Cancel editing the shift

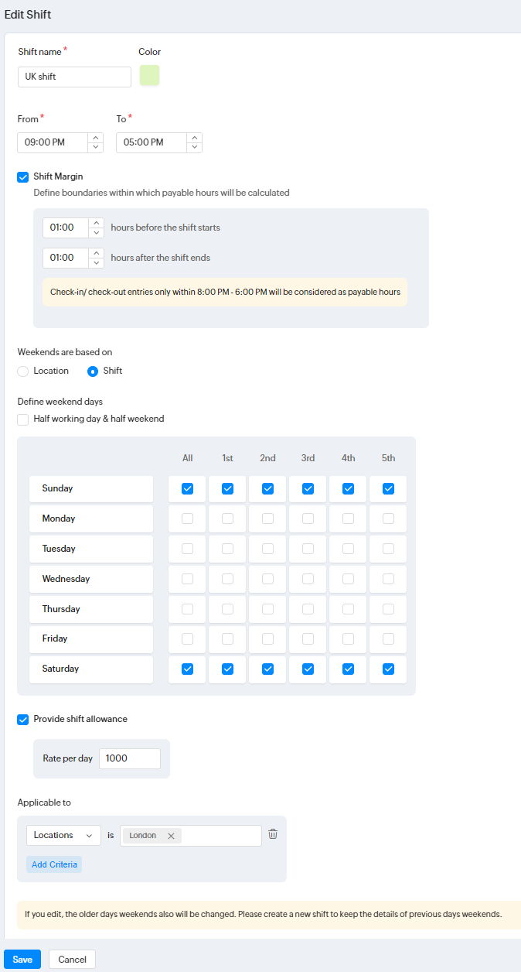pos(71,959)
